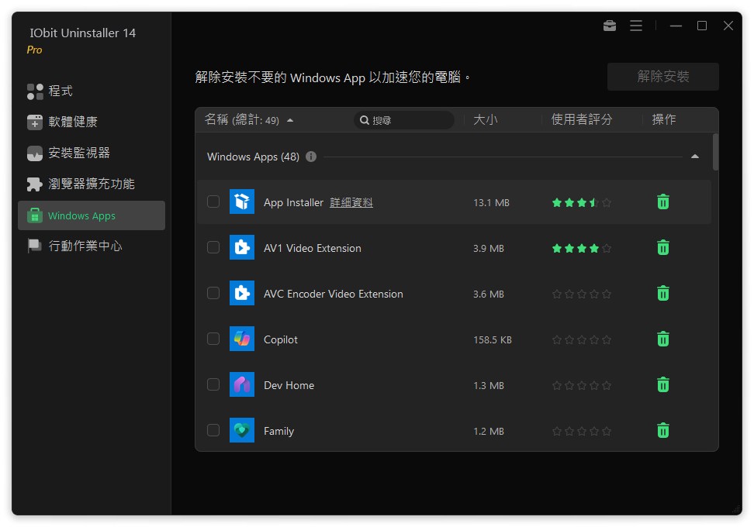Tick the AVC Encoder Video Extension checkbox

click(x=213, y=293)
